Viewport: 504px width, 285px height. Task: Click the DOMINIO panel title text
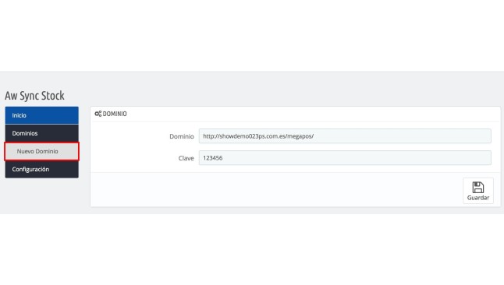(x=115, y=114)
